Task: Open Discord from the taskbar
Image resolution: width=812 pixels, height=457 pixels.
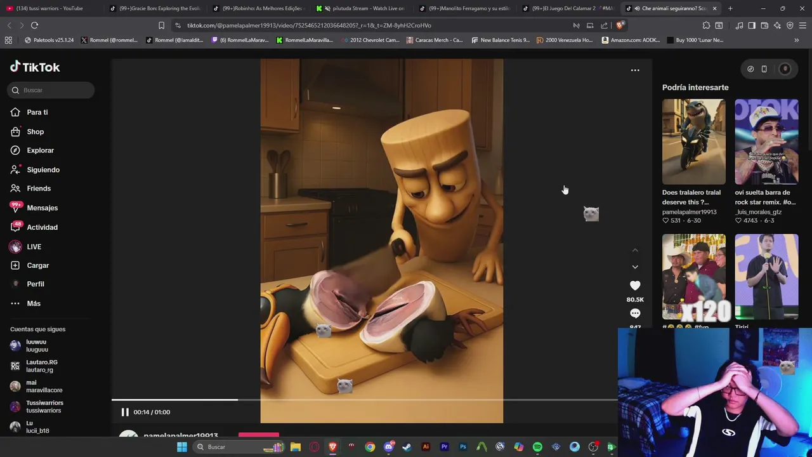Action: pos(389,447)
